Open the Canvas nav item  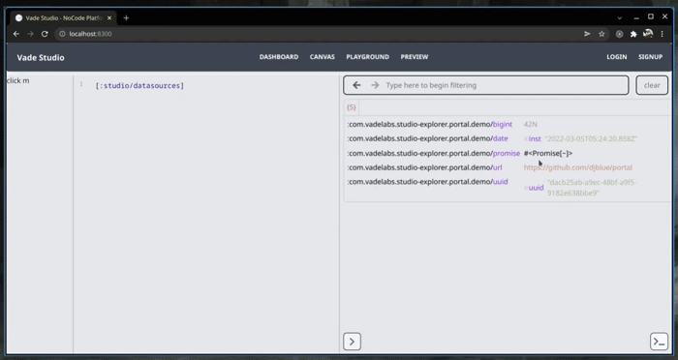pos(323,57)
